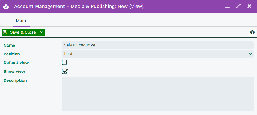The width and height of the screenshot is (257, 115).
Task: Uncheck the Show view checkbox
Action: click(65, 71)
